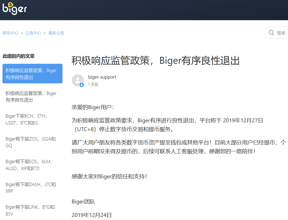Image resolution: width=288 pixels, height=220 pixels.
Task: Open article Biger将下架EOS、XLM、AUSD、XIF和BTD
Action: click(x=29, y=165)
